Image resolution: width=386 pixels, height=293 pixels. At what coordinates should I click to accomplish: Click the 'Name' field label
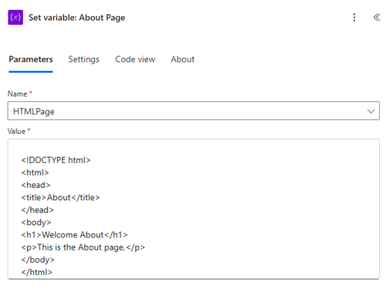point(17,94)
